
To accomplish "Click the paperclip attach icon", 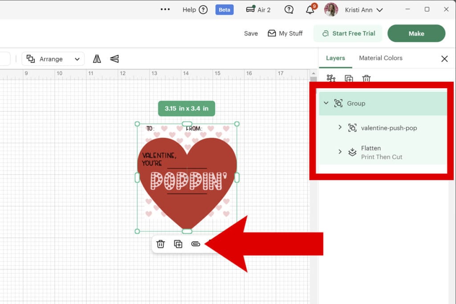I will point(195,244).
